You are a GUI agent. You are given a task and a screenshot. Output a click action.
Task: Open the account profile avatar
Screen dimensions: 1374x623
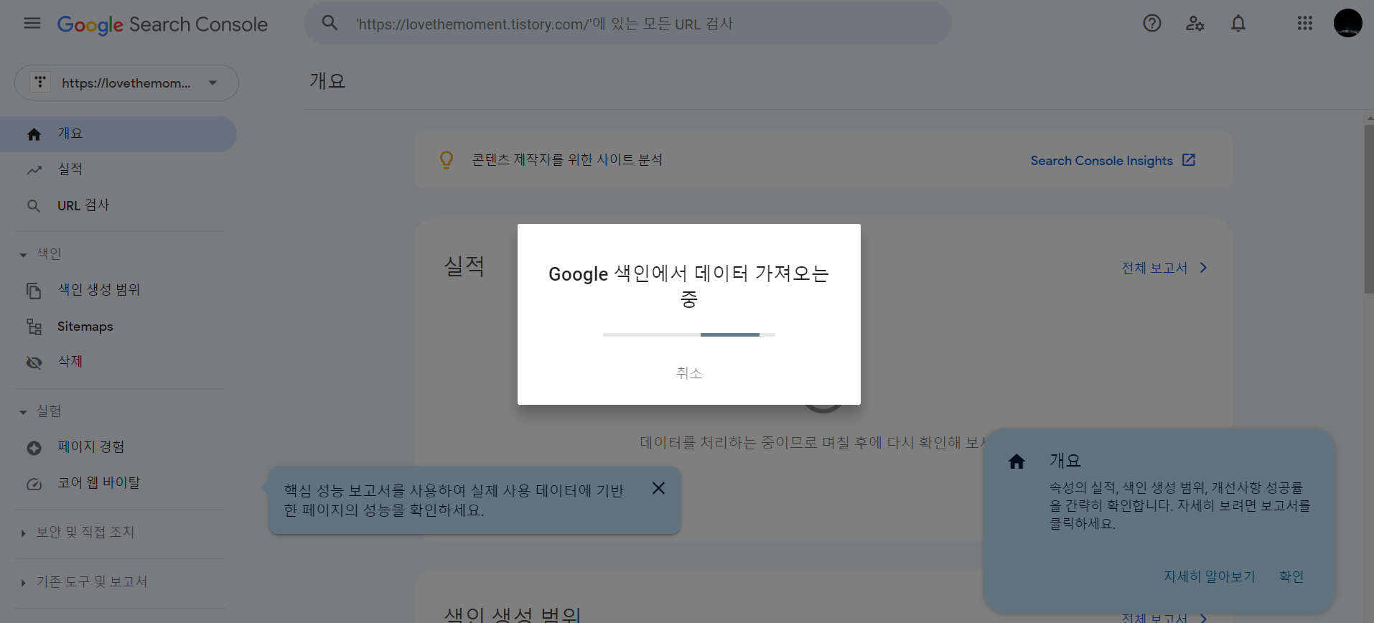click(x=1347, y=23)
